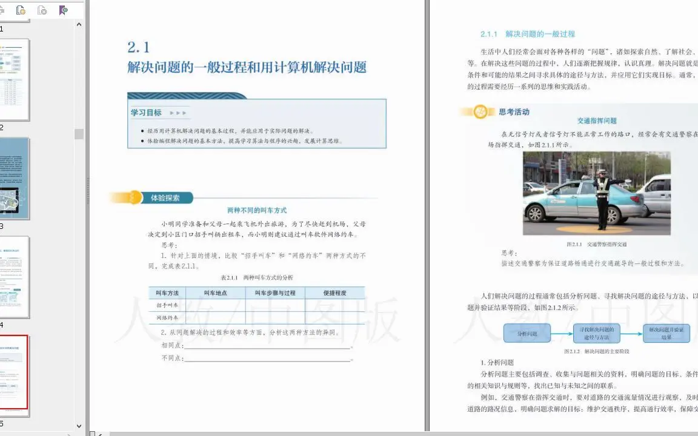Click the table header '叫车地点'
This screenshot has width=698, height=436.
click(x=216, y=292)
